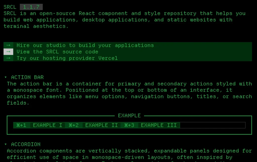Click the arrow icon beside Try our hosting provider
The image size is (257, 162).
click(8, 58)
